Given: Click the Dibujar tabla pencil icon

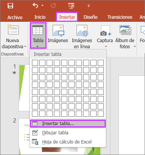Looking at the screenshot, I should pos(35,133).
